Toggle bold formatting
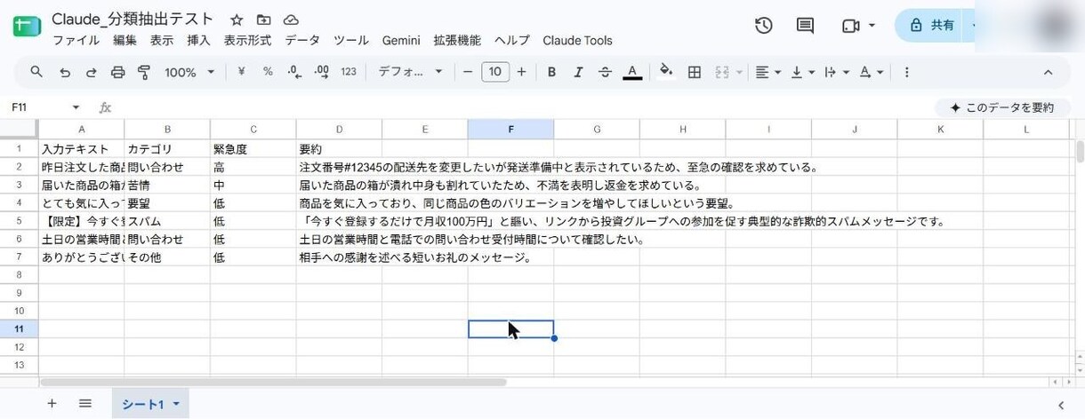Viewport: 1085px width, 419px height. coord(551,72)
